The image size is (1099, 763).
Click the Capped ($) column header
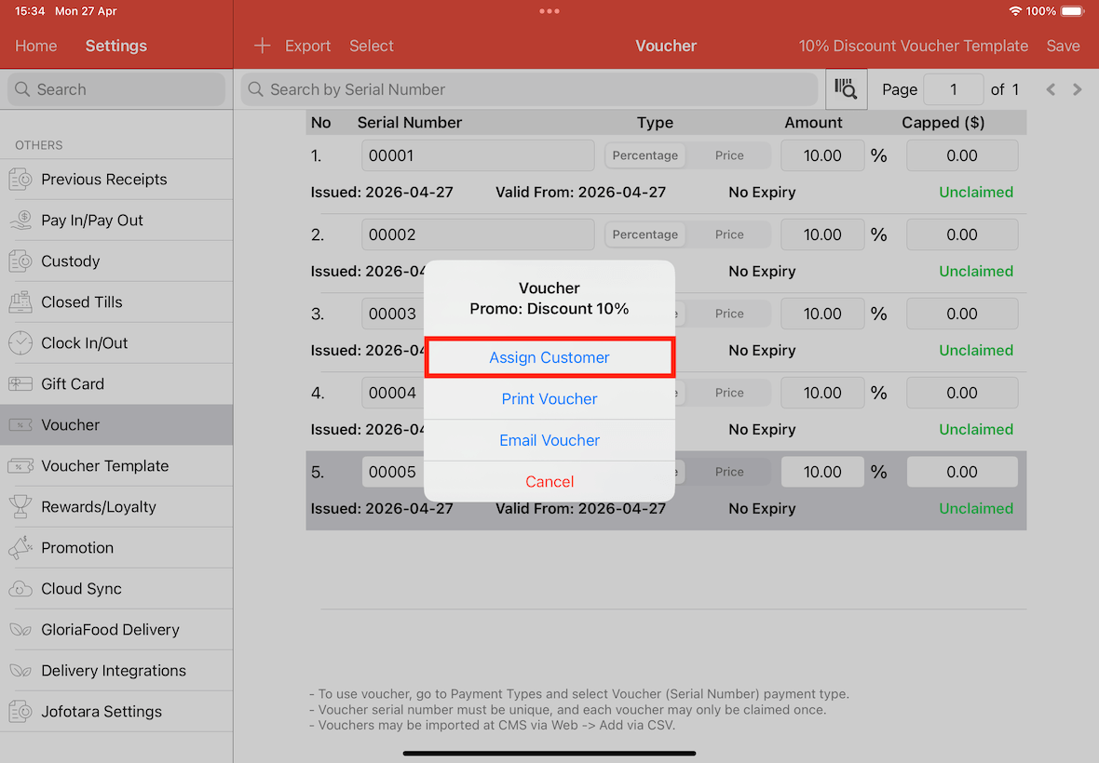coord(943,123)
